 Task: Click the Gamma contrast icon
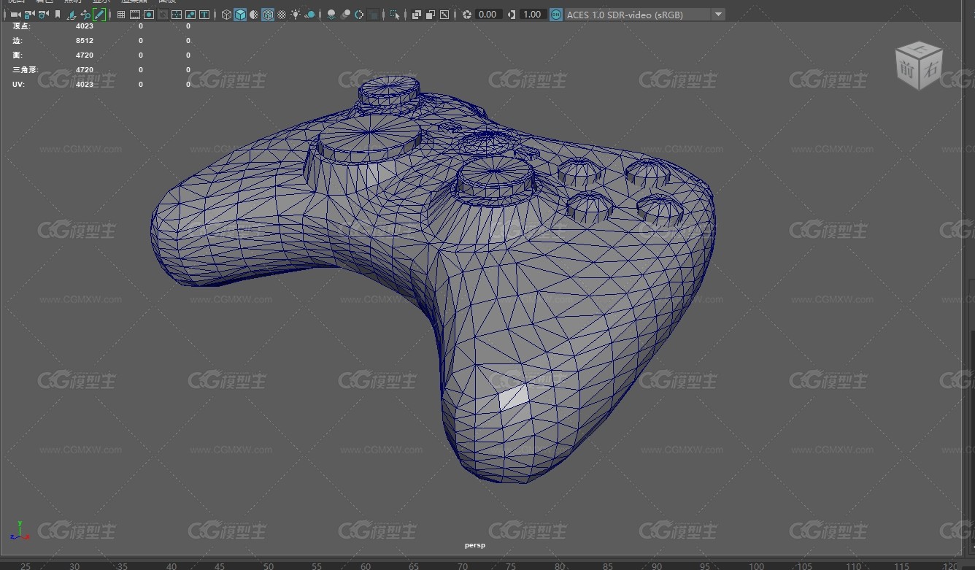[511, 15]
